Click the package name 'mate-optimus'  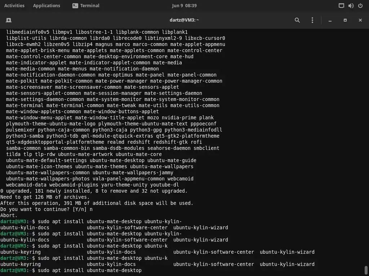pos(116,75)
